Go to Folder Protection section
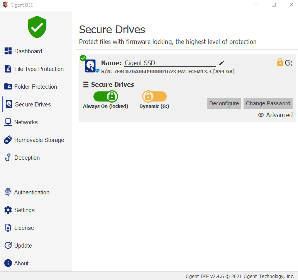The image size is (298, 280). (x=36, y=86)
